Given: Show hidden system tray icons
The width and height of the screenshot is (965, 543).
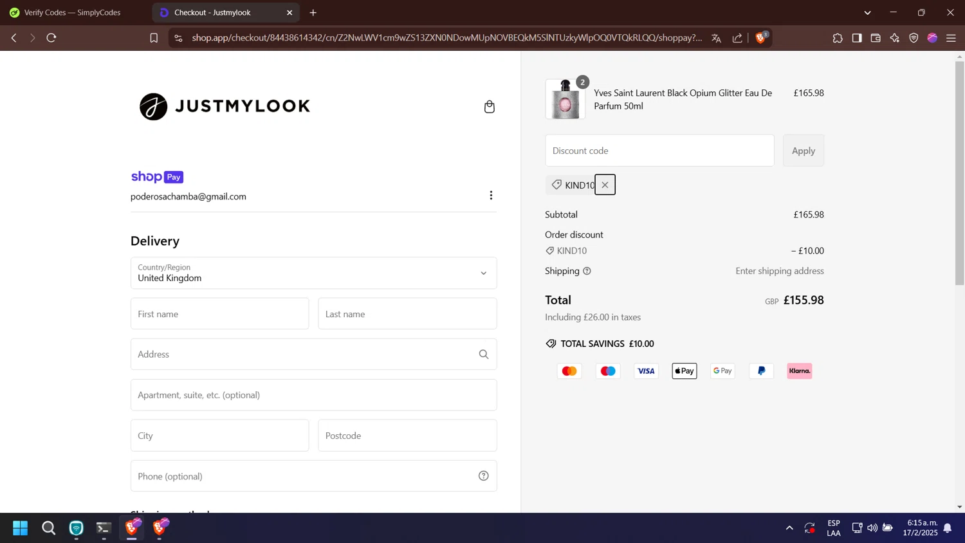Looking at the screenshot, I should tap(789, 528).
